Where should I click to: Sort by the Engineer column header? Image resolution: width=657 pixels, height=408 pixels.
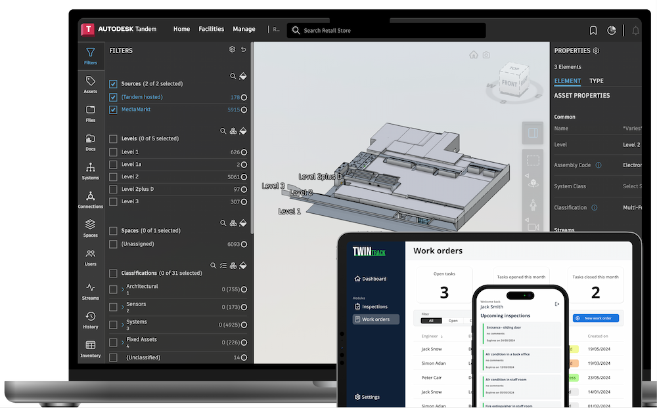point(432,336)
